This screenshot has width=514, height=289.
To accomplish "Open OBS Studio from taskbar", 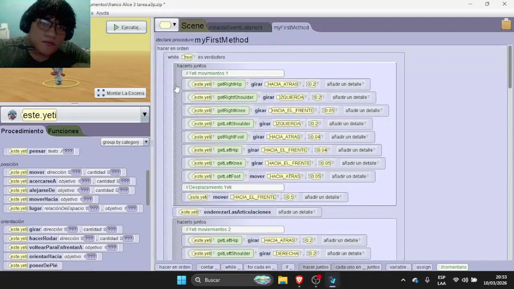I will (x=316, y=280).
